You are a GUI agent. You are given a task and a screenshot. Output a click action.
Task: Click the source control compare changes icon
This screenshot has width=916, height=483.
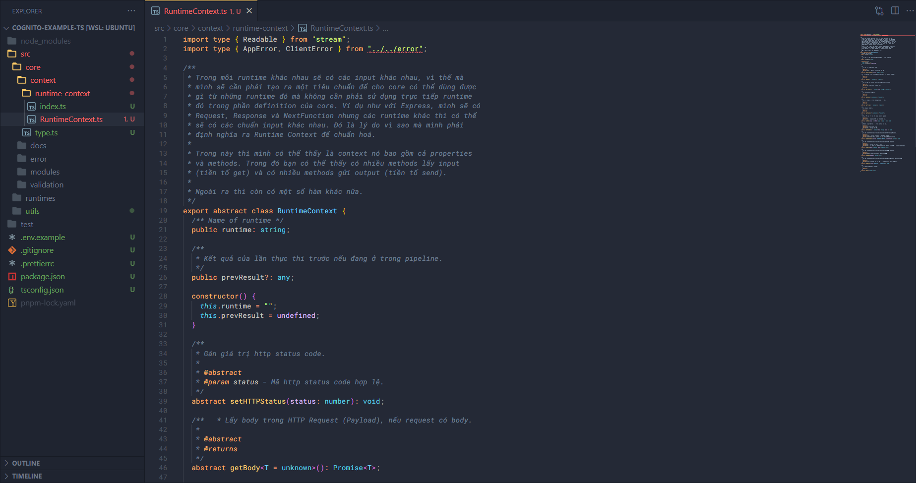click(879, 11)
